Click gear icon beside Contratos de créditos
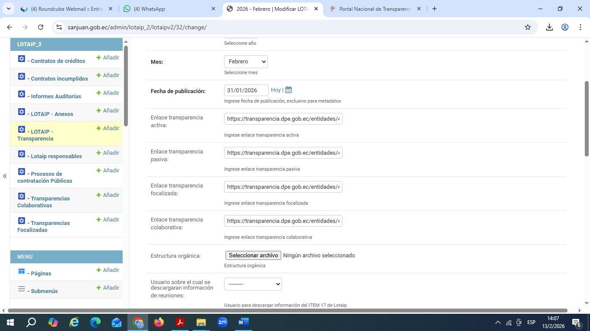Viewport: 590px width, 331px height. coord(22,59)
